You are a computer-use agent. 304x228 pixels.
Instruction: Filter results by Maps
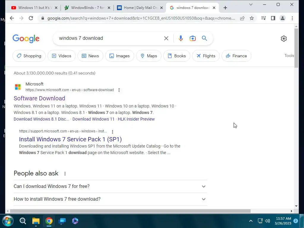tap(149, 56)
